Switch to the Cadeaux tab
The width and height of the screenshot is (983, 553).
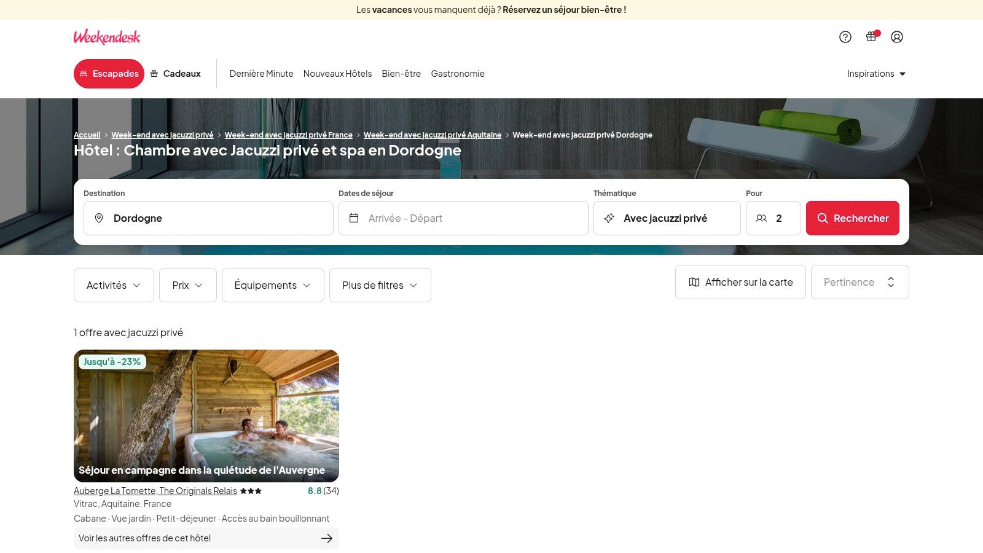pos(176,74)
